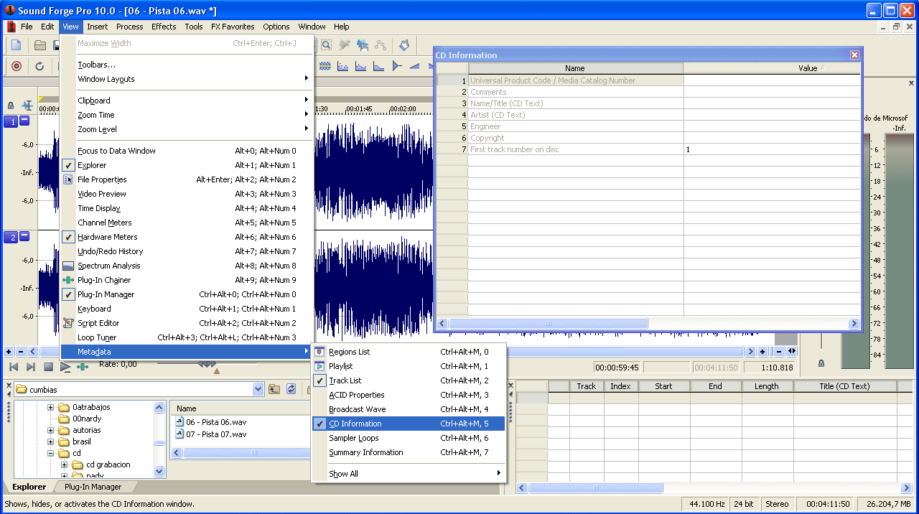Switch to the Plug-In Manager tab

click(x=93, y=487)
